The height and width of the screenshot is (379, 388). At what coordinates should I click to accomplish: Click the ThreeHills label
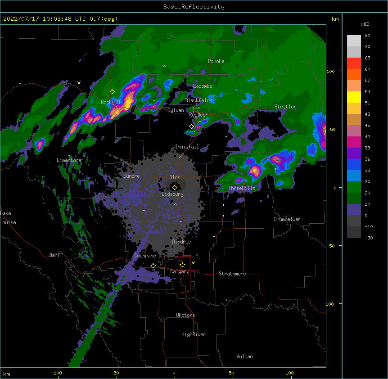242,188
